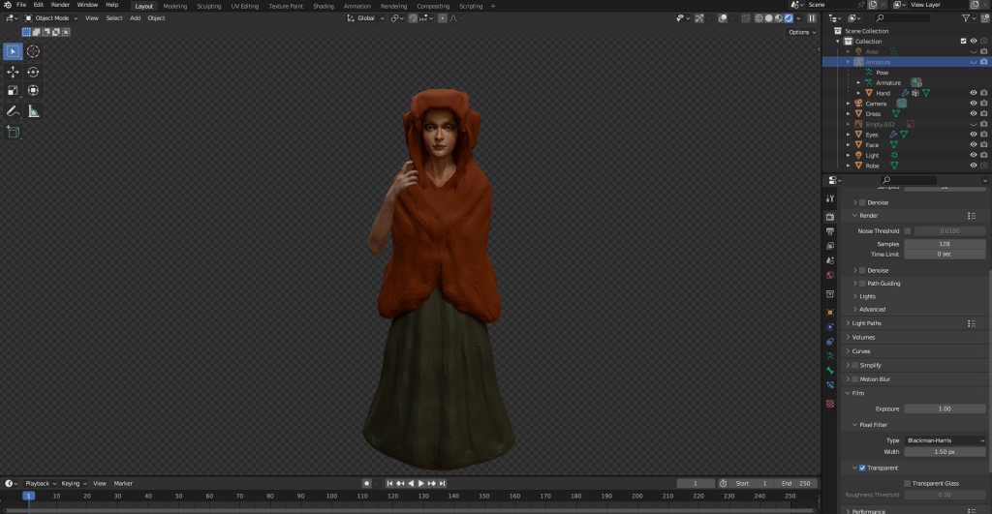Viewport: 992px width, 514px height.
Task: Open the Object Mode dropdown
Action: (x=50, y=17)
